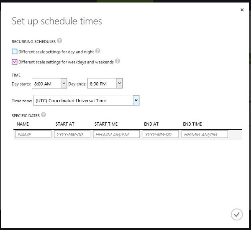Show help for Specific Dates section

coord(44,115)
